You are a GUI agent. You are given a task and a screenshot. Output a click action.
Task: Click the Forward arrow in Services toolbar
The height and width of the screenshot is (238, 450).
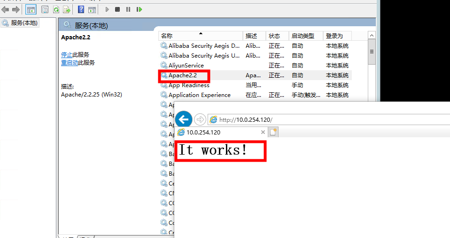[16, 10]
